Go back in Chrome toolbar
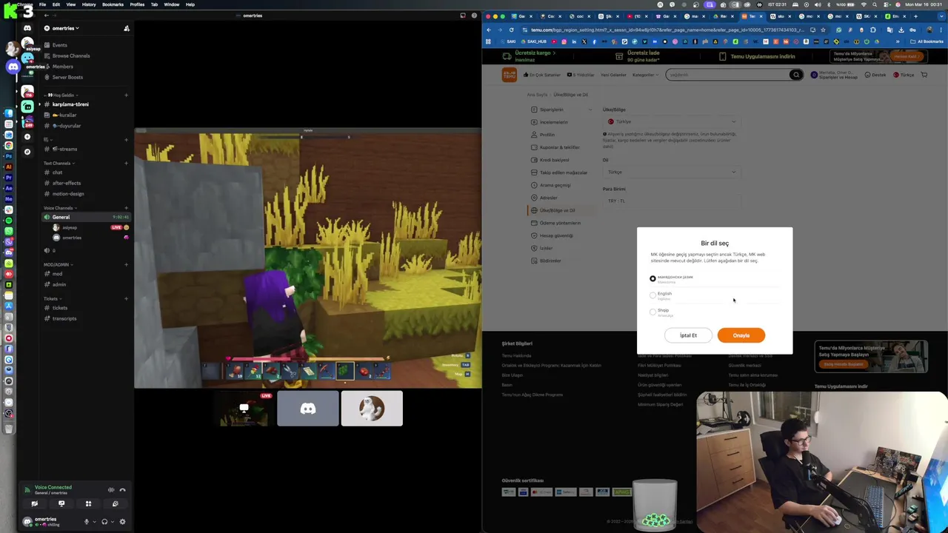Image resolution: width=948 pixels, height=533 pixels. click(x=489, y=30)
